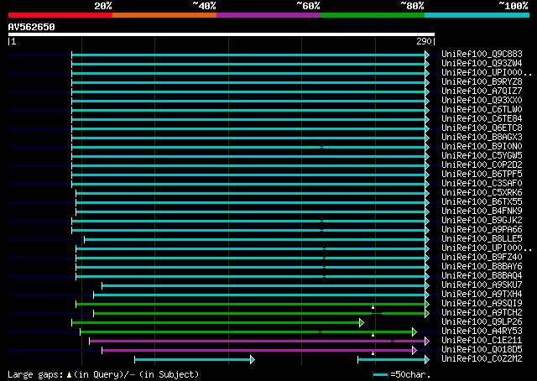Open hit UniRef100_Q93ZW4
Screen dimensions: 537x381
[482, 64]
